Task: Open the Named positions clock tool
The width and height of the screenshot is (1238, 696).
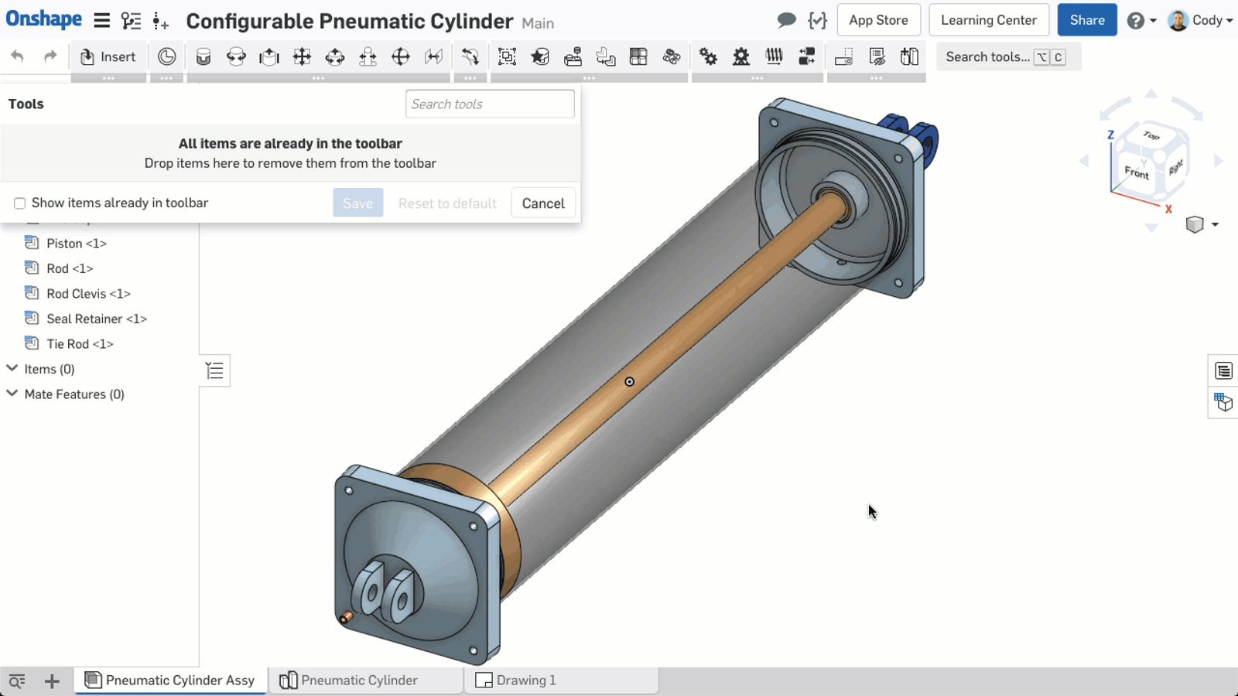Action: tap(166, 56)
